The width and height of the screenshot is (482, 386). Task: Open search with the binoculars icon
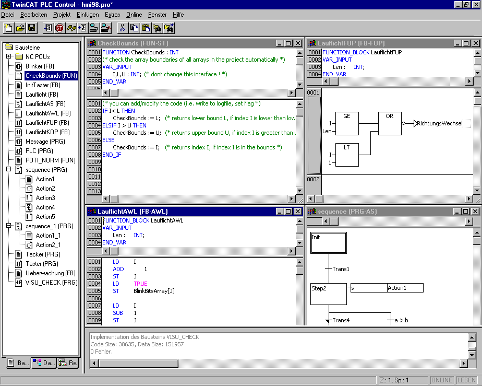coord(158,28)
